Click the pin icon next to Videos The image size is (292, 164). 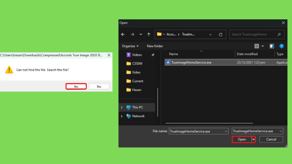pos(153,55)
